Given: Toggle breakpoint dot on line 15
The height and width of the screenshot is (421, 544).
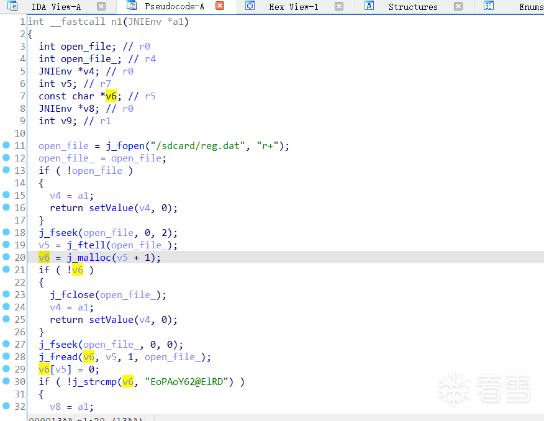Looking at the screenshot, I should 6,195.
